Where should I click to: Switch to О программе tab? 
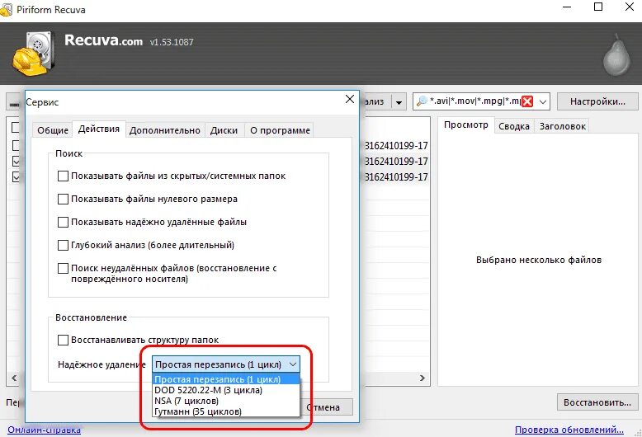click(x=280, y=130)
